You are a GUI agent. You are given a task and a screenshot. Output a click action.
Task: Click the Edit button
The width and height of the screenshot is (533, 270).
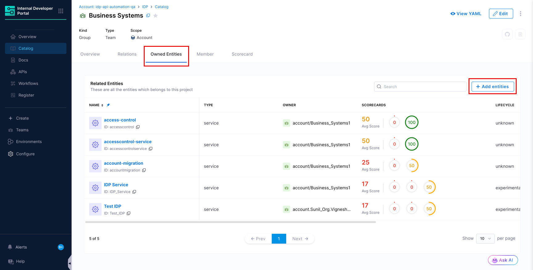[501, 14]
